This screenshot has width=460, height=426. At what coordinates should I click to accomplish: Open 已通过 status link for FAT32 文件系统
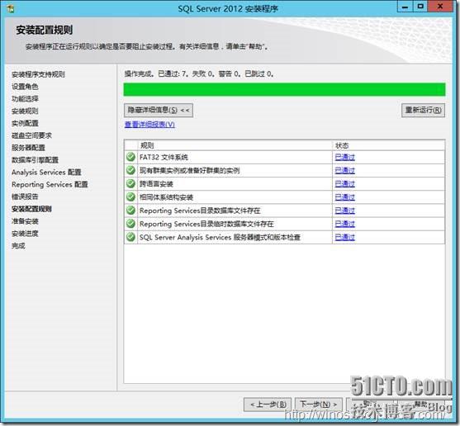point(344,157)
